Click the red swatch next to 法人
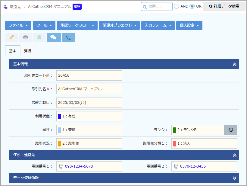247x186 pixels. coord(174,143)
